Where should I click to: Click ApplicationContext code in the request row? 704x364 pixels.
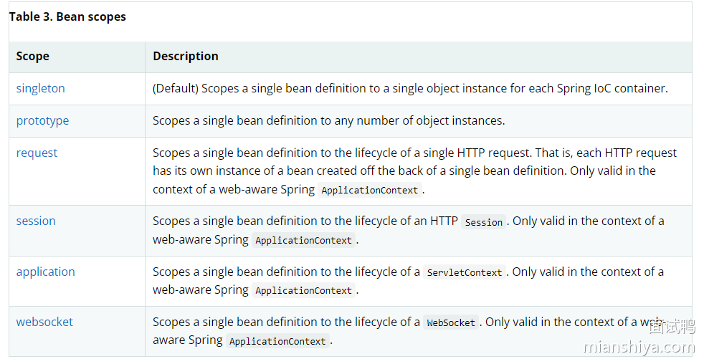point(370,190)
